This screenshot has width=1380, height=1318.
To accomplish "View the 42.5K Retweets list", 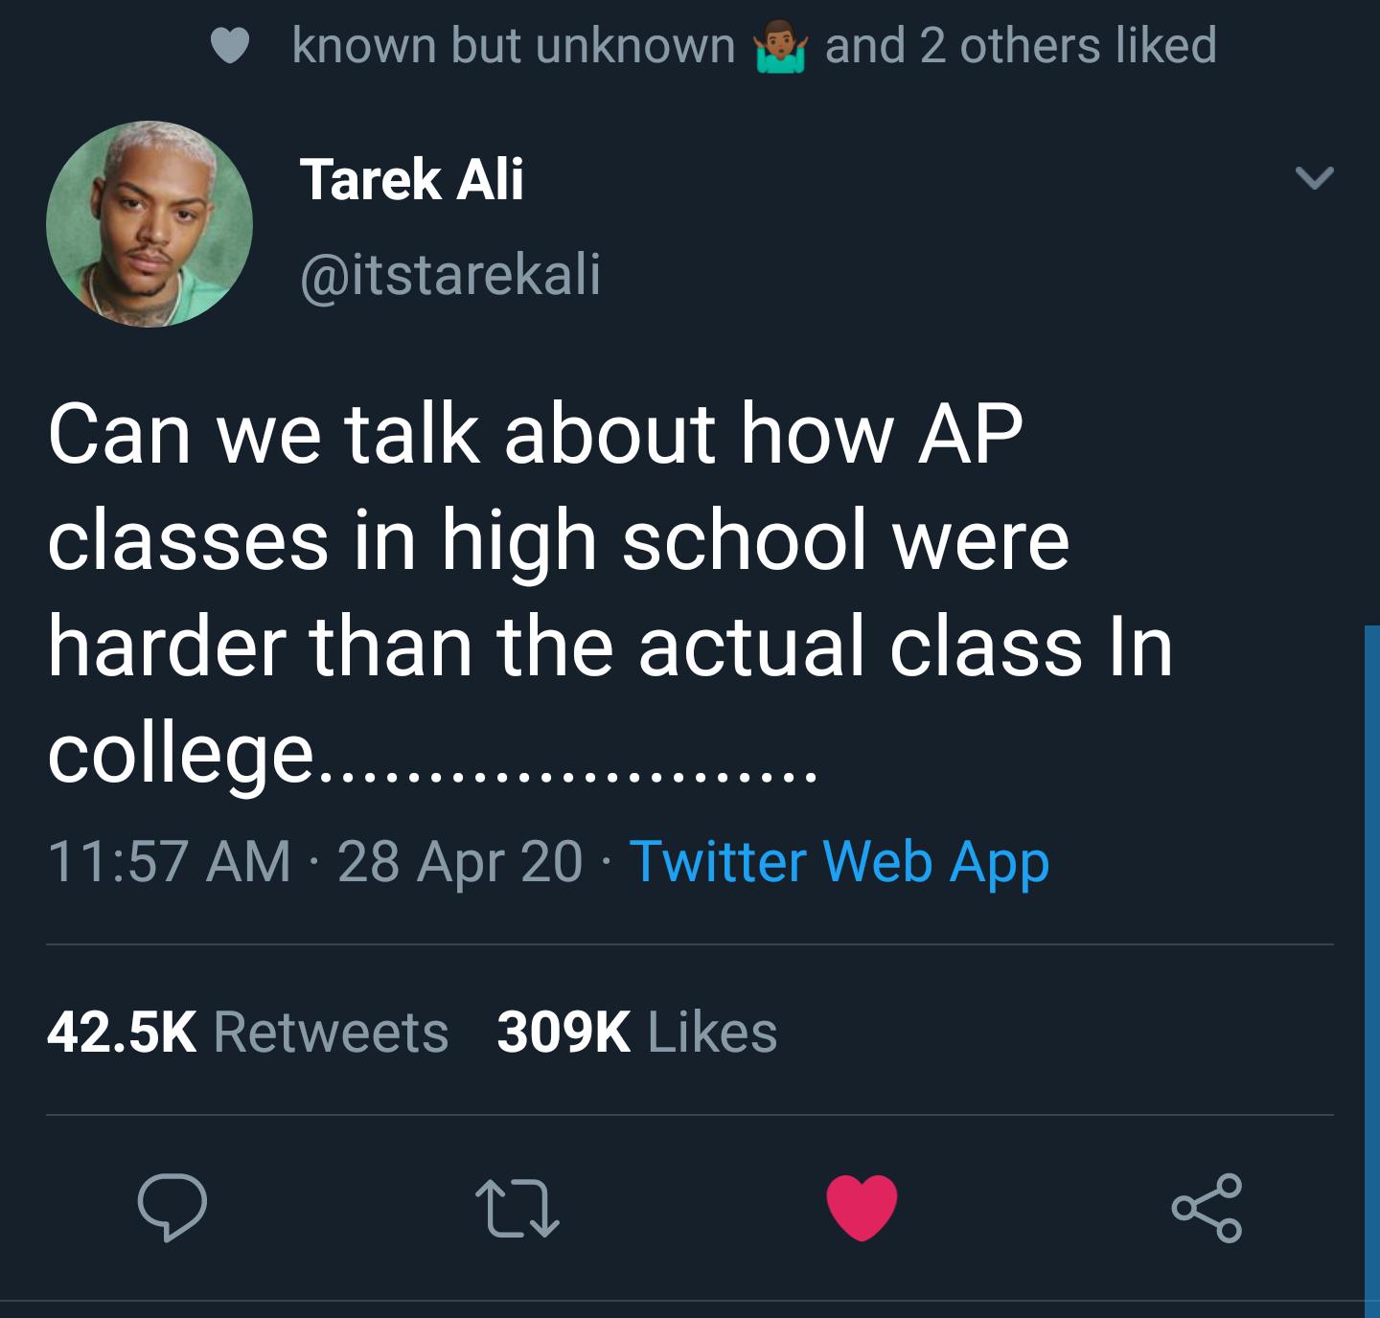I will click(x=247, y=1032).
